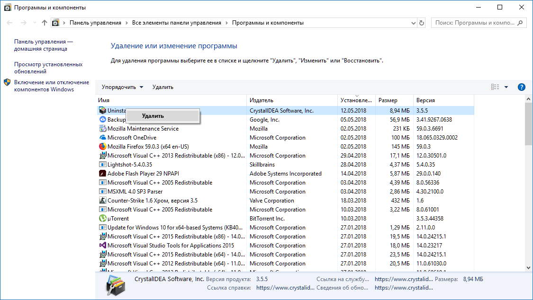Open Панель управления — домашняя страница link
The height and width of the screenshot is (300, 533).
point(44,45)
